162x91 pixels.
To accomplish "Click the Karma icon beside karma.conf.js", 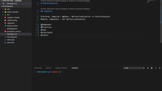I will pyautogui.click(x=5, y=26).
